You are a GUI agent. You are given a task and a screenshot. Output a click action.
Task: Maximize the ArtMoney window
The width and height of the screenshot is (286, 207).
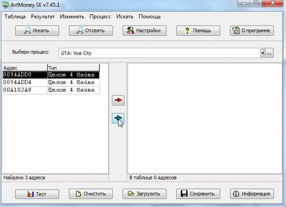[x=256, y=3]
